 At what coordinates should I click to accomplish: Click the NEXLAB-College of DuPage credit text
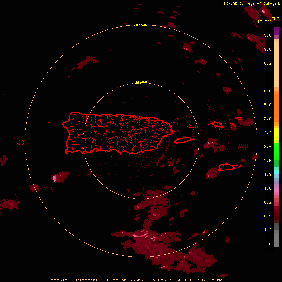coord(250,3)
